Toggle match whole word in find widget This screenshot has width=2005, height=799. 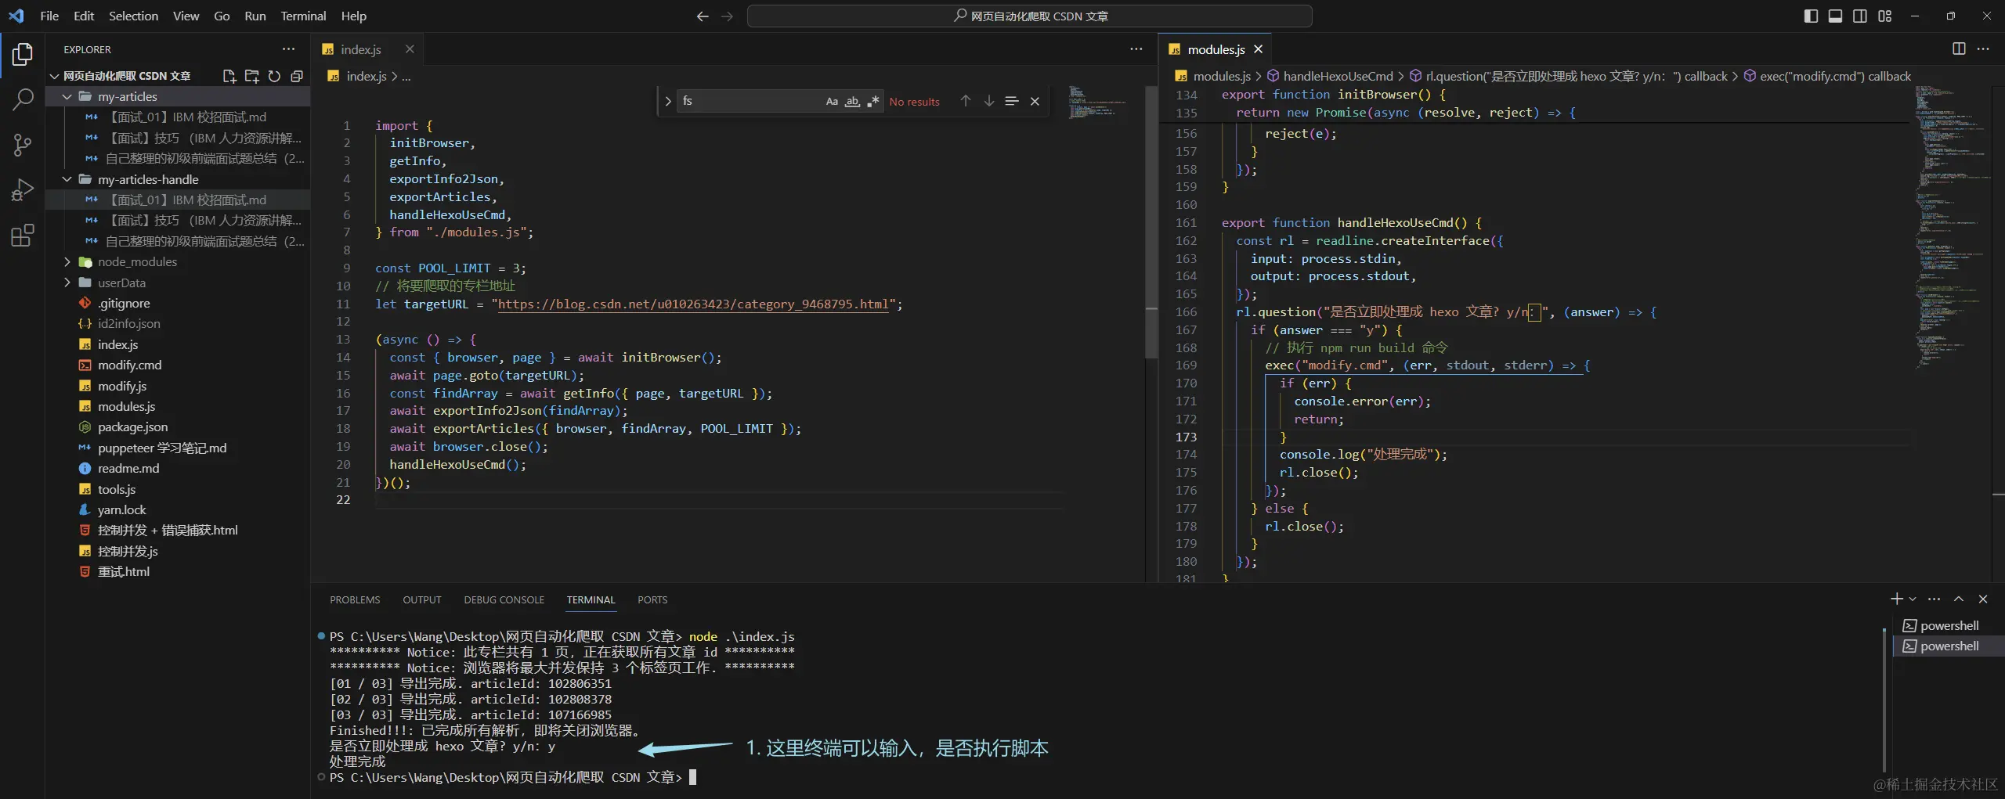click(x=852, y=101)
